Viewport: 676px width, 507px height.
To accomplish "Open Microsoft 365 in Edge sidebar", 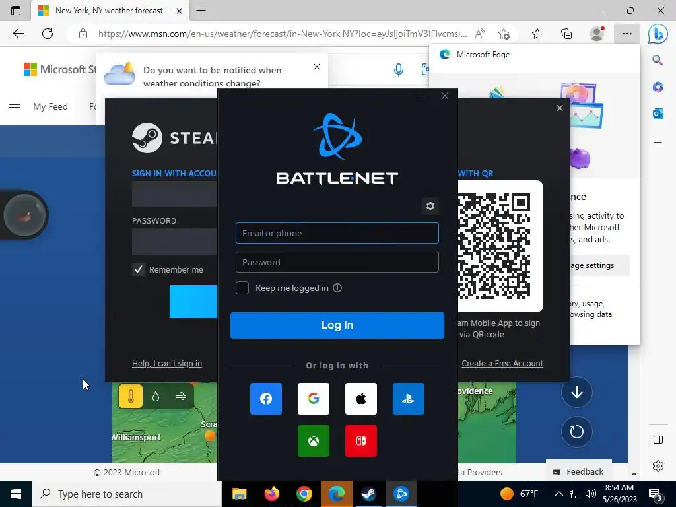I will tap(658, 87).
